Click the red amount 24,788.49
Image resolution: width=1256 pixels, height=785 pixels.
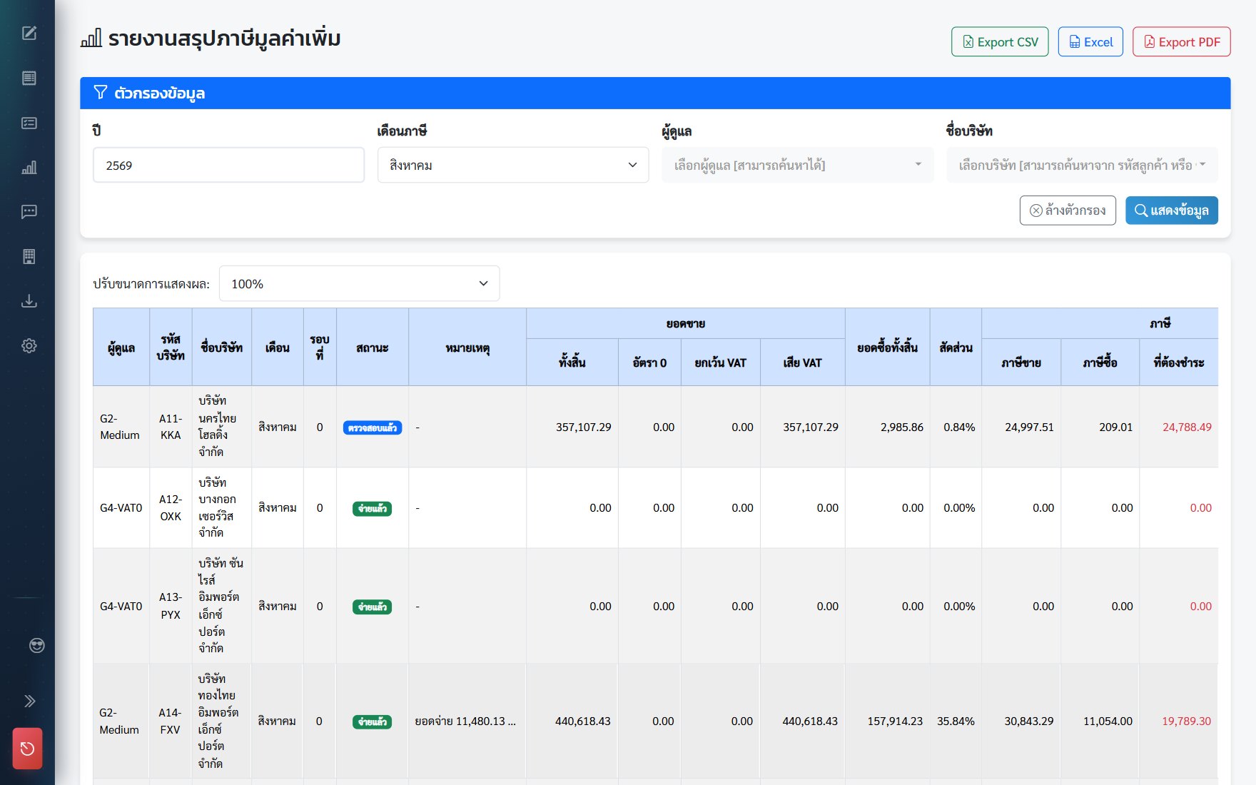1187,427
